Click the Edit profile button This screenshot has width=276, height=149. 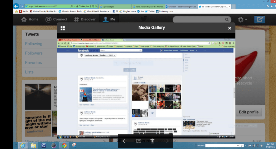pyautogui.click(x=249, y=112)
